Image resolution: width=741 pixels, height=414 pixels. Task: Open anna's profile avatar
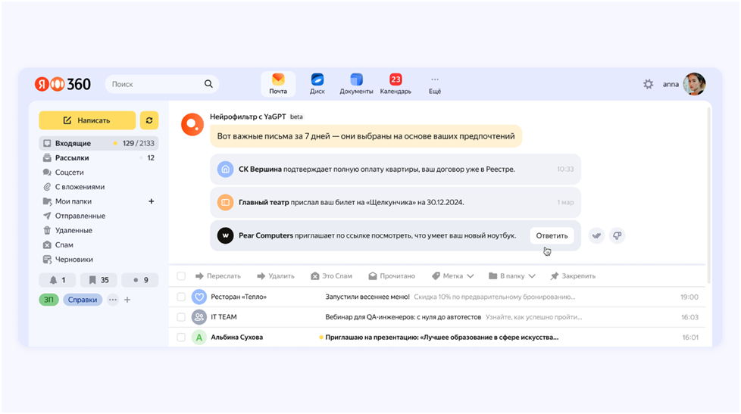[694, 84]
